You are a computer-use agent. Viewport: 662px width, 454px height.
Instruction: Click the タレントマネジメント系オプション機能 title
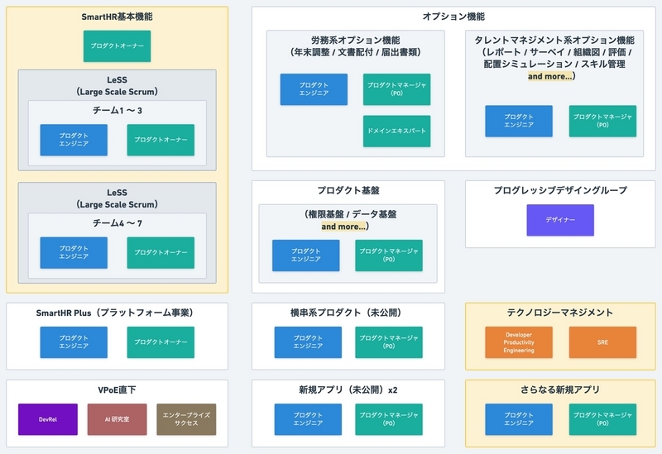tap(554, 40)
